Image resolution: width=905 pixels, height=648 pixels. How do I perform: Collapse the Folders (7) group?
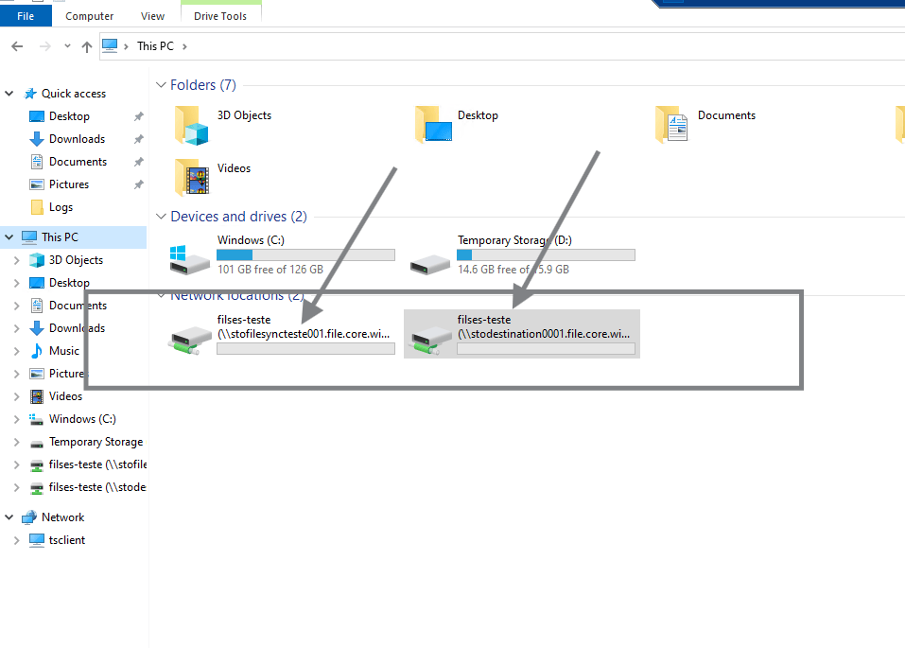(x=161, y=85)
